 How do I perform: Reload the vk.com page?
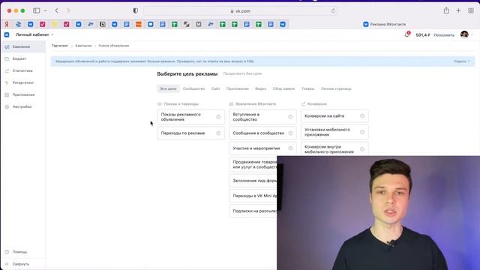[x=333, y=11]
